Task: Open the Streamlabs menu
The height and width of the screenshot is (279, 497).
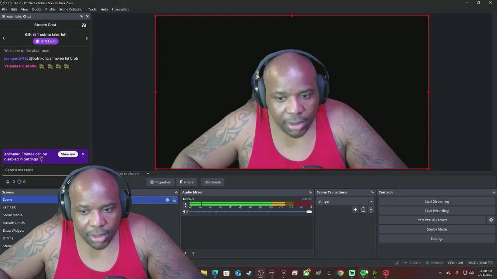Action: [x=120, y=9]
